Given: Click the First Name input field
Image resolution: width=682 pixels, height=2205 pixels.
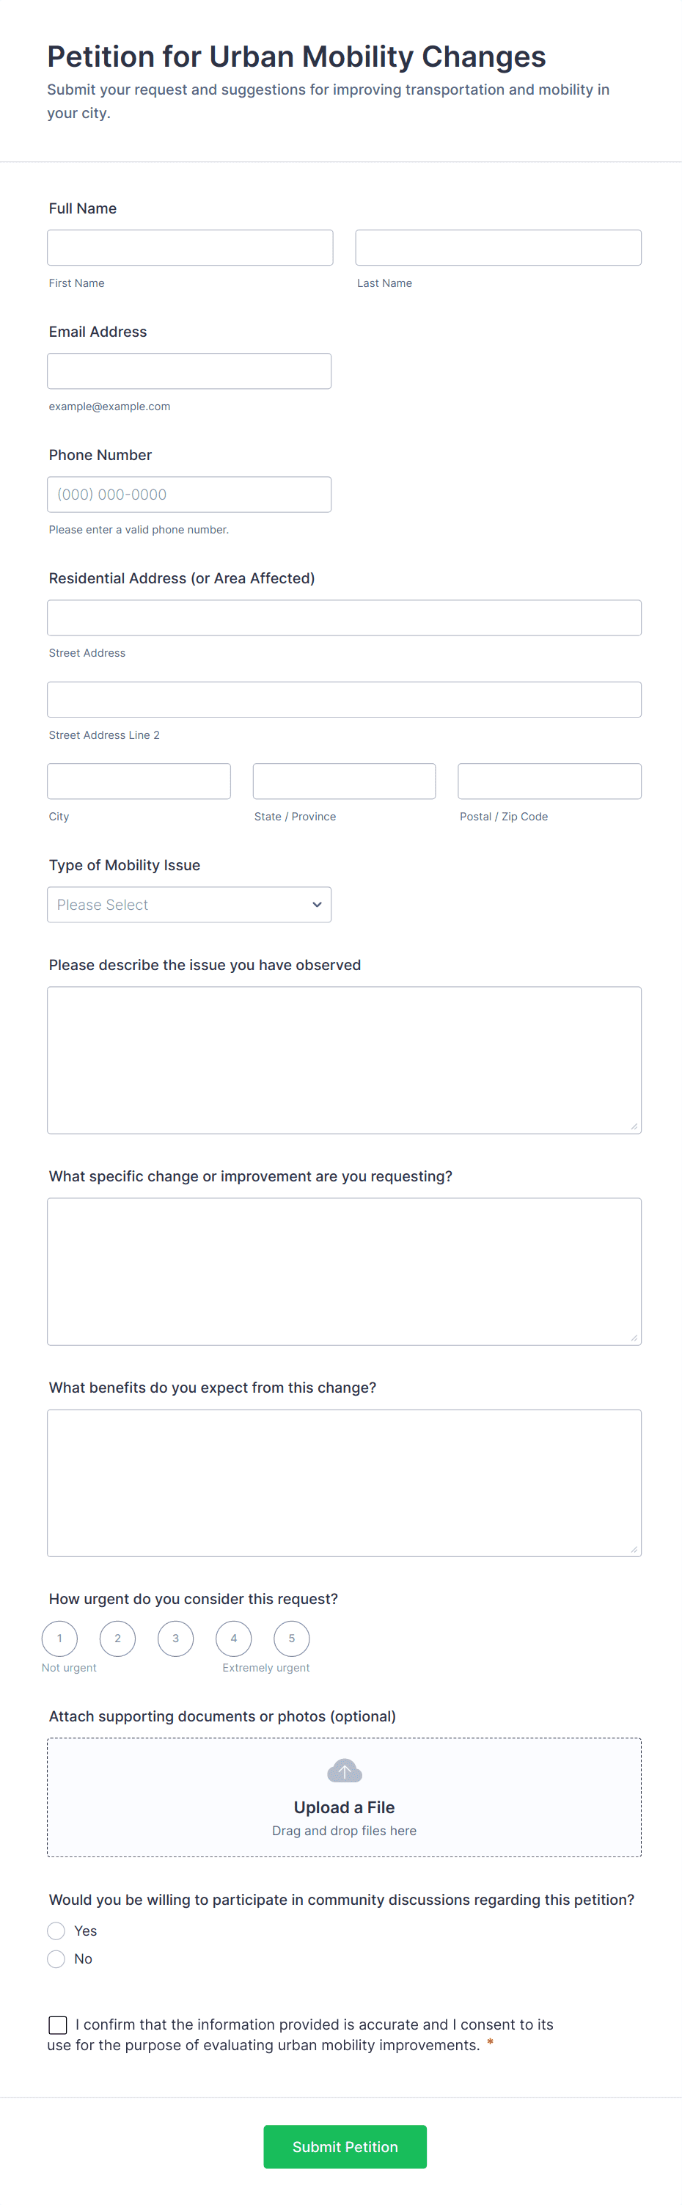Looking at the screenshot, I should (x=190, y=247).
